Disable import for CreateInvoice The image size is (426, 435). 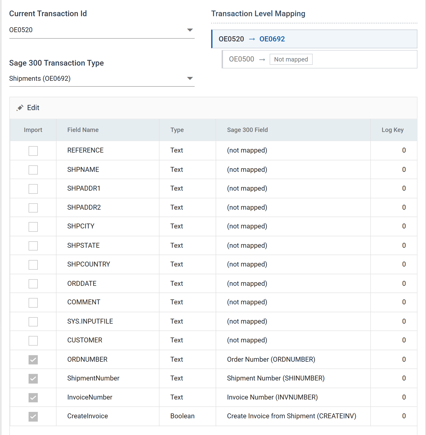coord(33,416)
